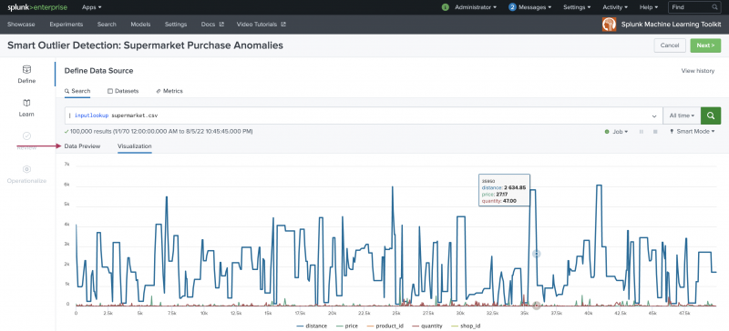Toggle the quantity series in legend
Image resolution: width=729 pixels, height=331 pixels.
pyautogui.click(x=426, y=326)
